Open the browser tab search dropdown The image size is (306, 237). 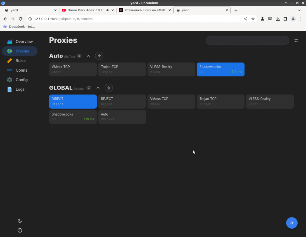tap(299, 10)
